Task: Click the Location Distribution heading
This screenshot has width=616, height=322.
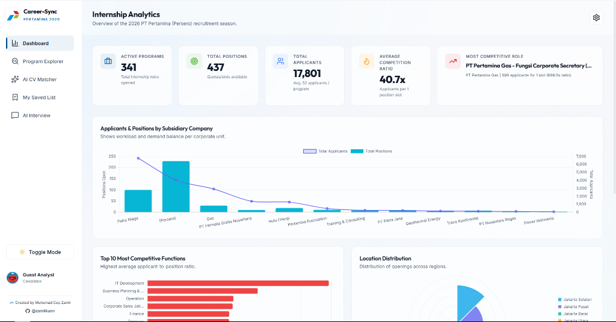Action: tap(386, 258)
